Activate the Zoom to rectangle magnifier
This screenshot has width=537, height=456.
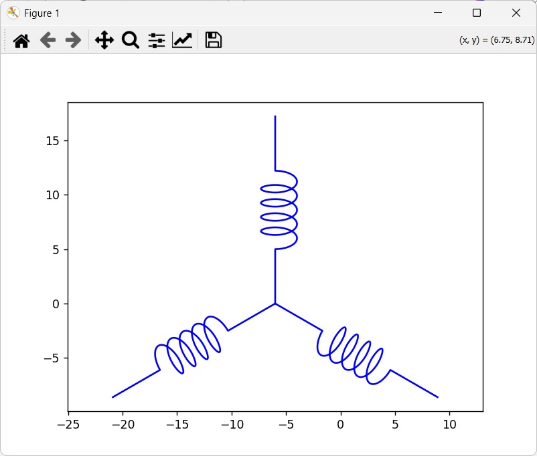(x=131, y=40)
